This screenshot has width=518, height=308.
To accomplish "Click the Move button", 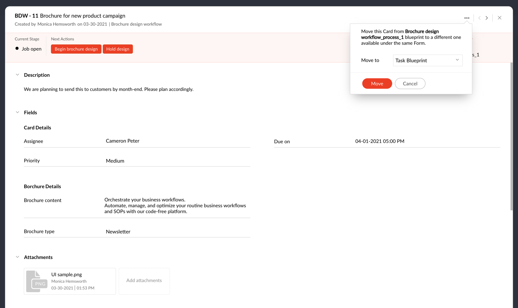I will 377,83.
